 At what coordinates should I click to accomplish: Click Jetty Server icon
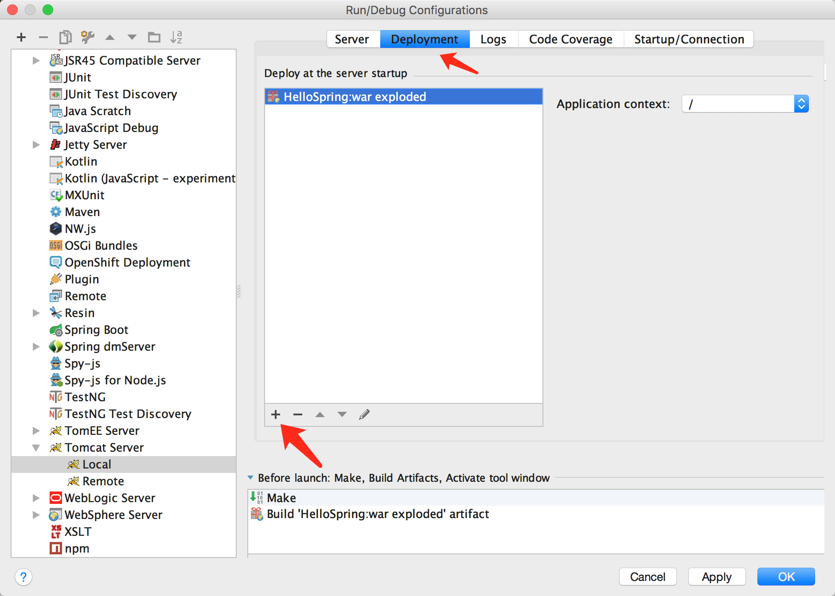[x=55, y=144]
